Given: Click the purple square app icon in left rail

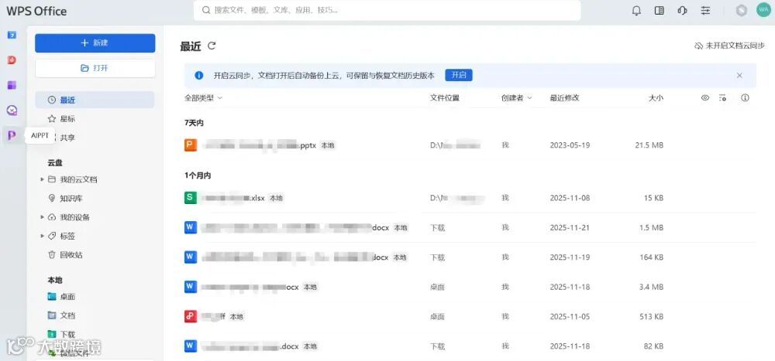Looking at the screenshot, I should pos(12,85).
